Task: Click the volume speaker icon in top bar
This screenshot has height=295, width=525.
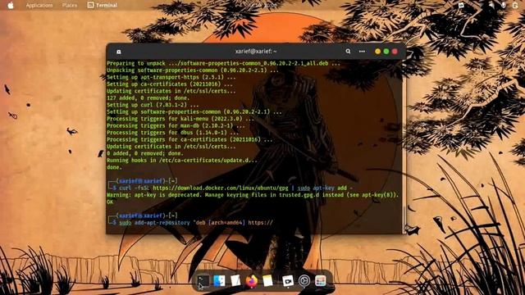Action: (x=491, y=5)
